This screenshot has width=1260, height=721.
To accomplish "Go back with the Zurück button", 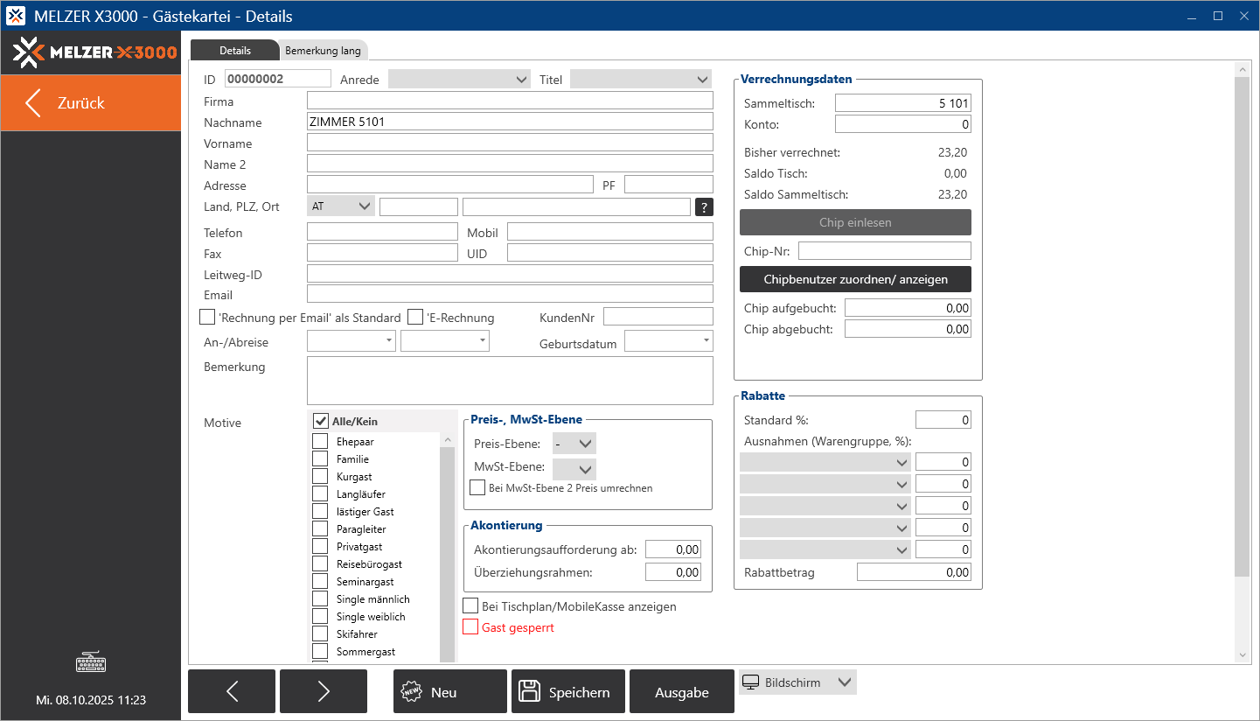I will click(91, 103).
